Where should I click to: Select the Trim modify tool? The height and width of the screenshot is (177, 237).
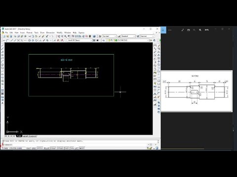pos(159,74)
